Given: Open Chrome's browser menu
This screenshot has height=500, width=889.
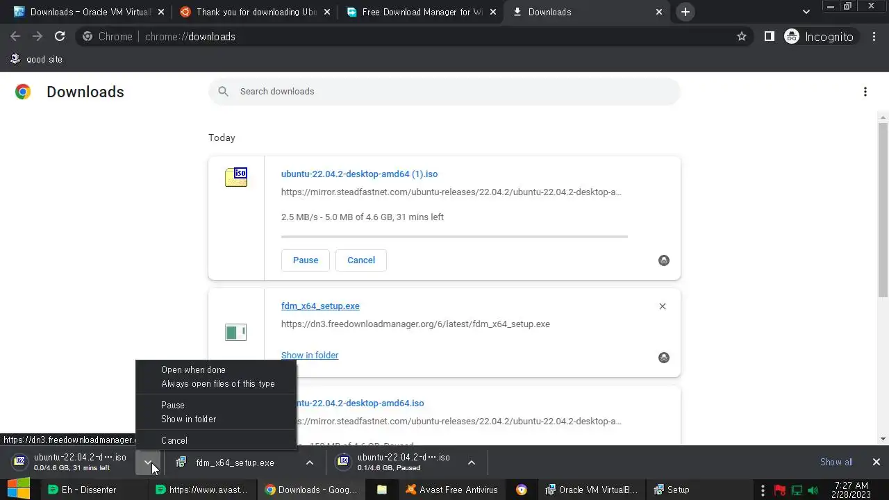Looking at the screenshot, I should [874, 37].
